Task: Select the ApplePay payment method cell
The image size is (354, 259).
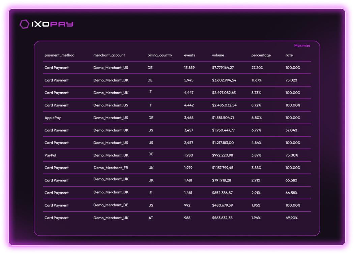Action: point(53,118)
